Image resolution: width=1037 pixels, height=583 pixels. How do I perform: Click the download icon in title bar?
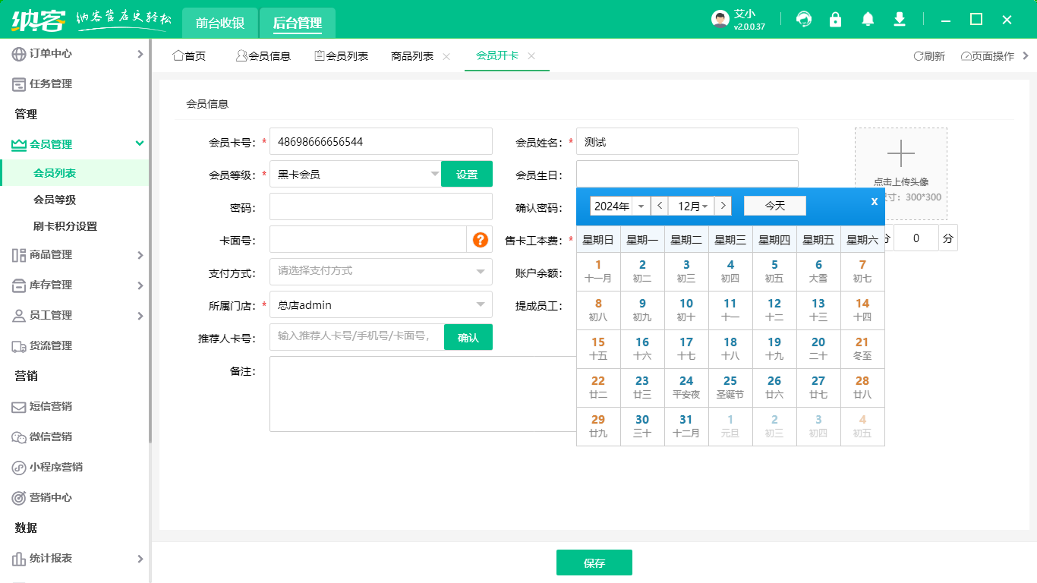pyautogui.click(x=900, y=20)
